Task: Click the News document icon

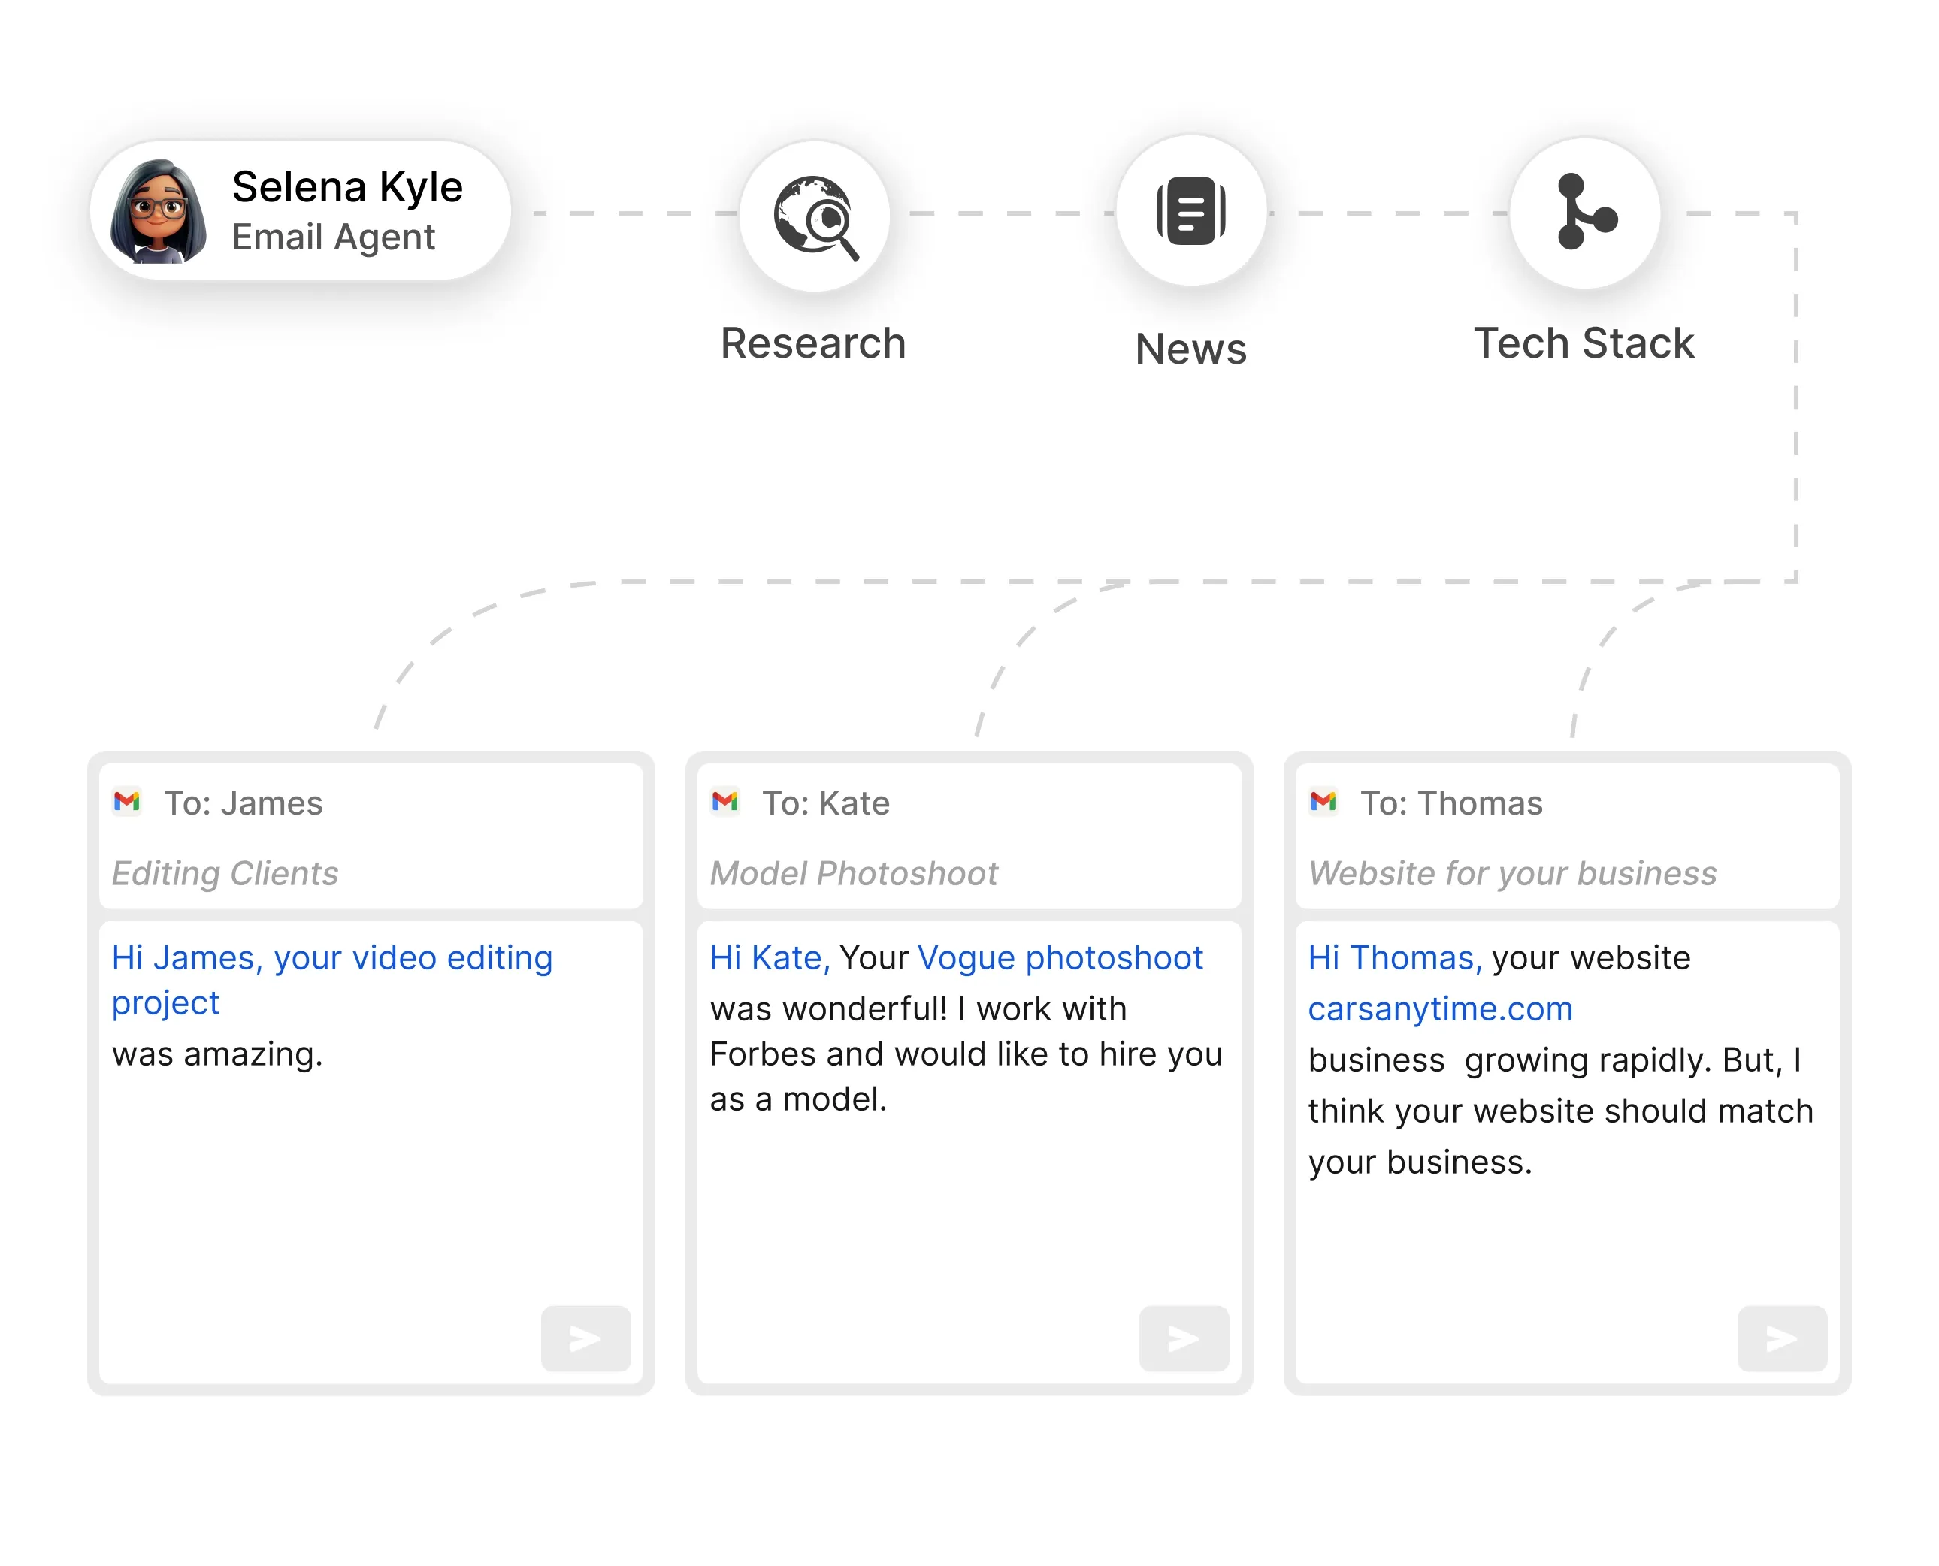Action: click(1191, 211)
